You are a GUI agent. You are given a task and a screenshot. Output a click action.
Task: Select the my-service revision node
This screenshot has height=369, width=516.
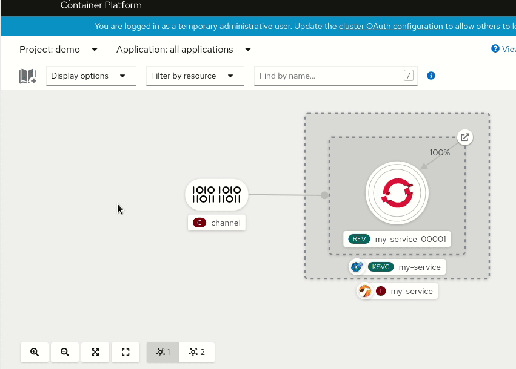coord(397,192)
